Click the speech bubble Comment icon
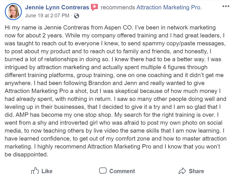Image resolution: width=233 pixels, height=174 pixels. (x=103, y=171)
